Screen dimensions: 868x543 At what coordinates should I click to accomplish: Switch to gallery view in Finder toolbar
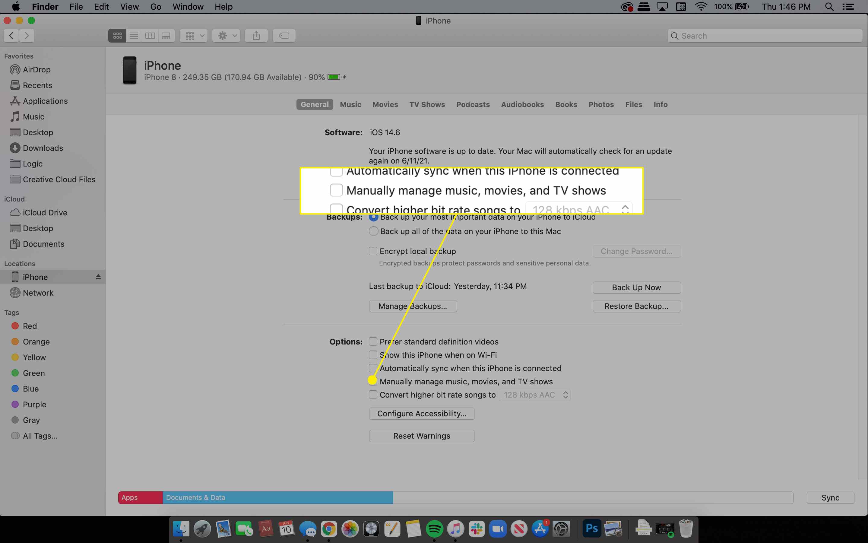coord(166,36)
